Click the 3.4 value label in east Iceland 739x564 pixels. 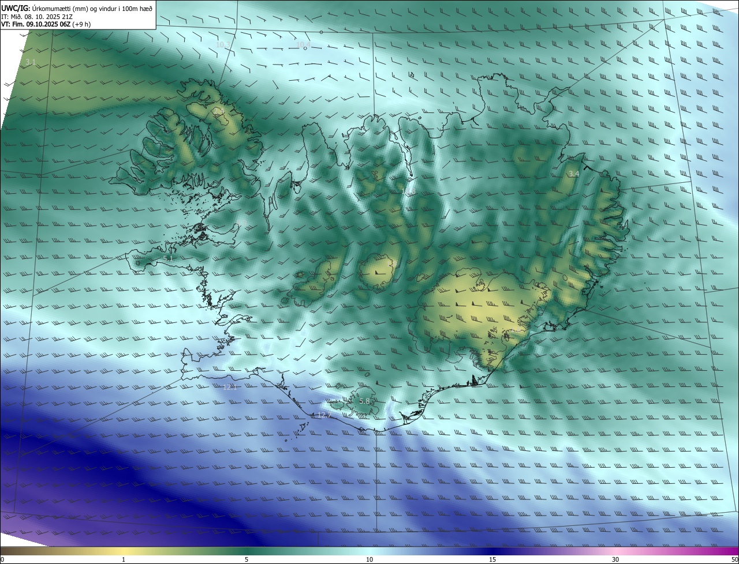(x=574, y=174)
